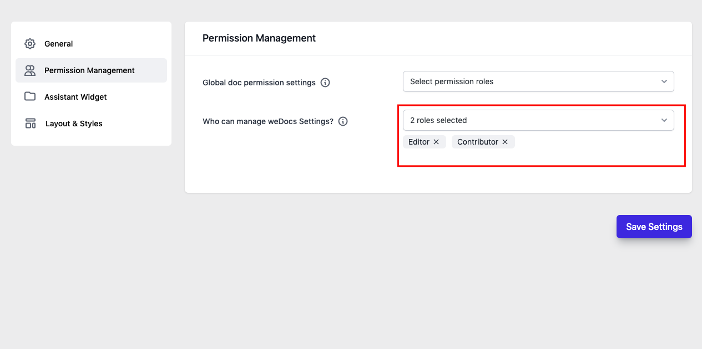
Task: Click the Editor tag text
Action: (419, 142)
